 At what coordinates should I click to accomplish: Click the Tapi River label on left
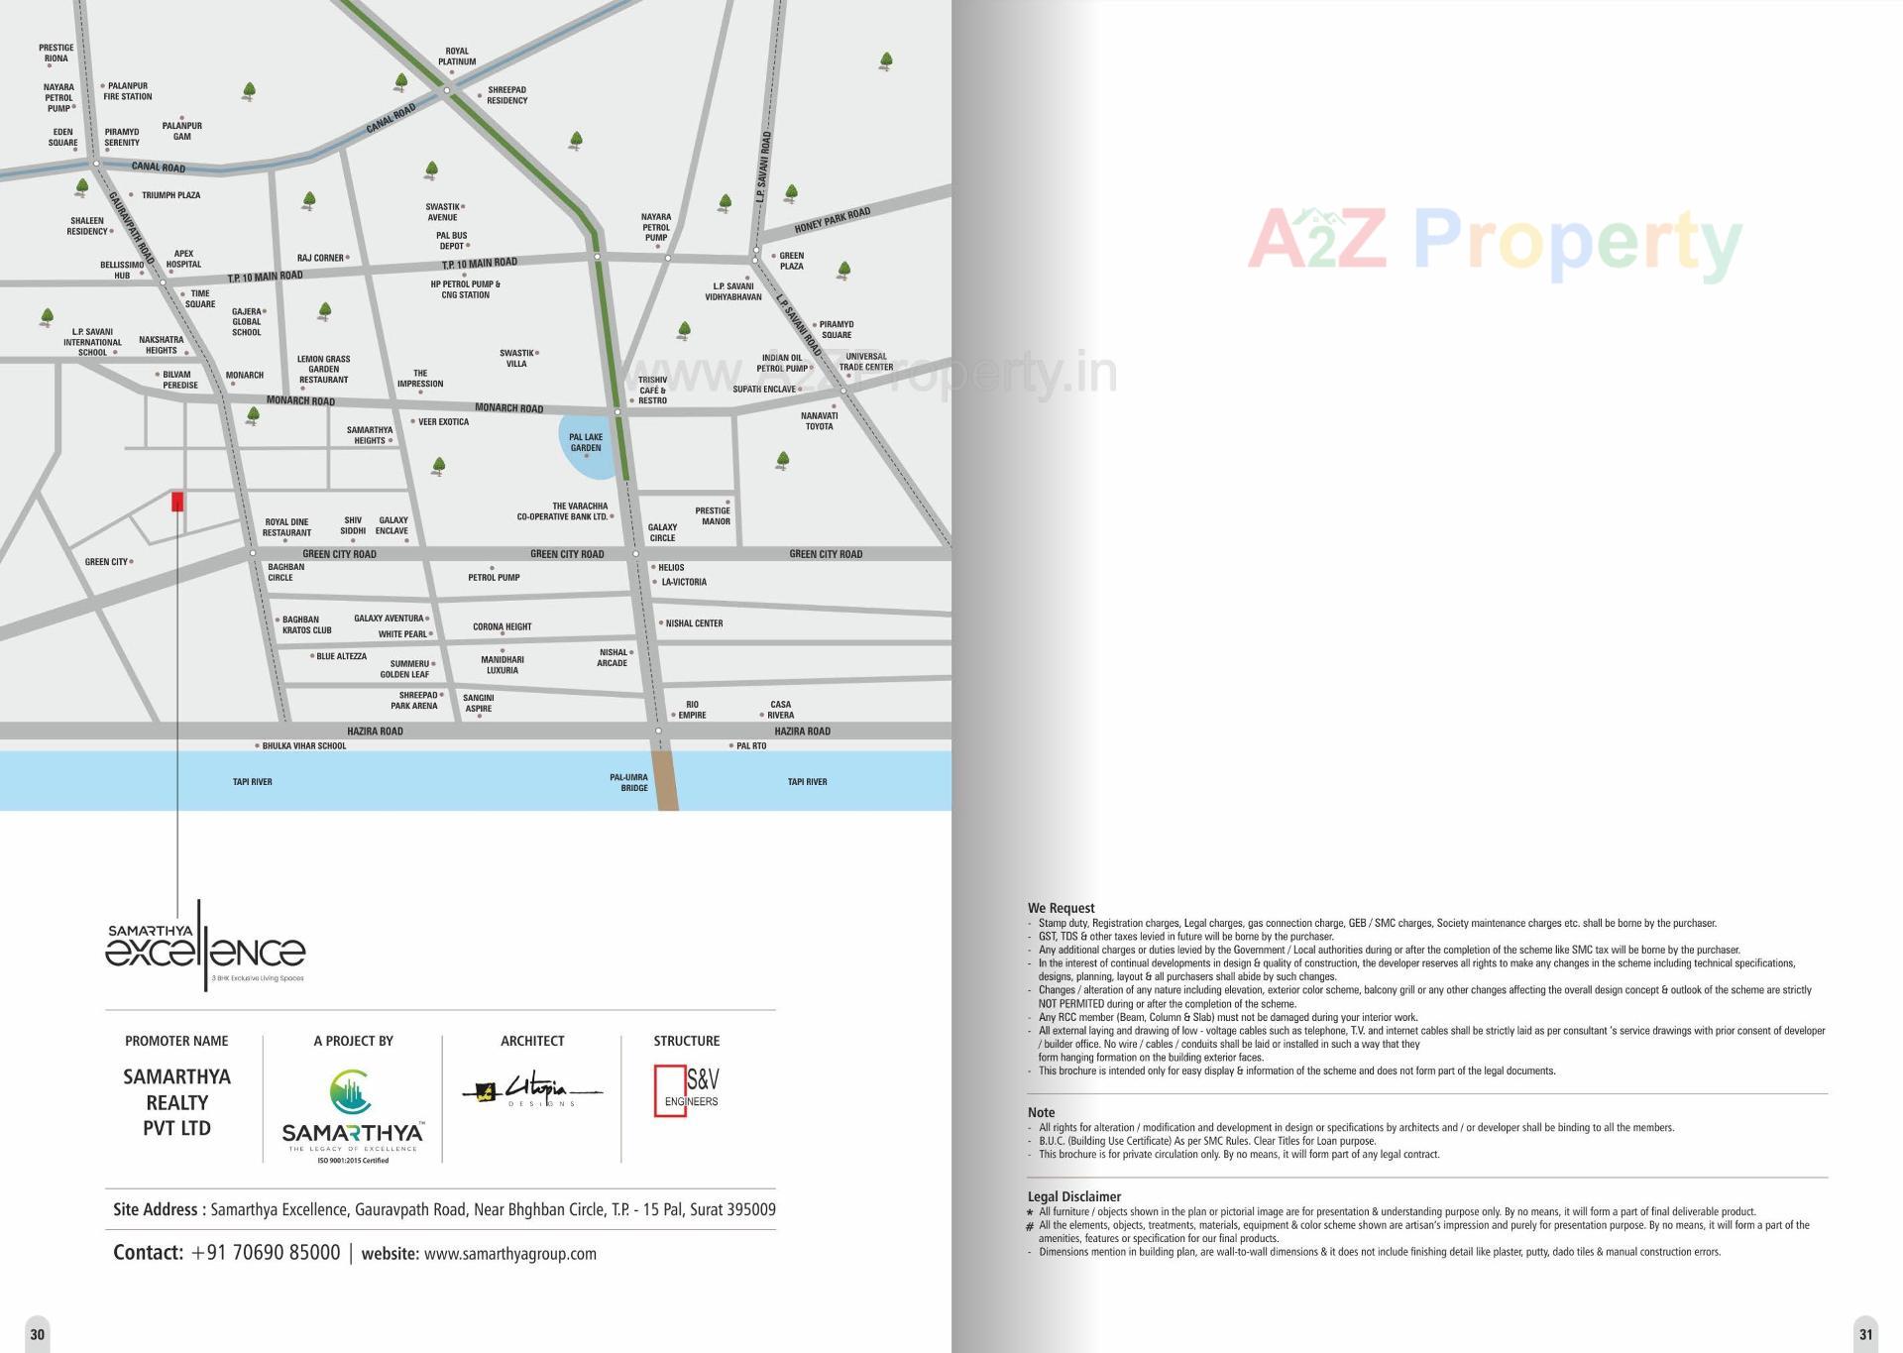[x=252, y=782]
